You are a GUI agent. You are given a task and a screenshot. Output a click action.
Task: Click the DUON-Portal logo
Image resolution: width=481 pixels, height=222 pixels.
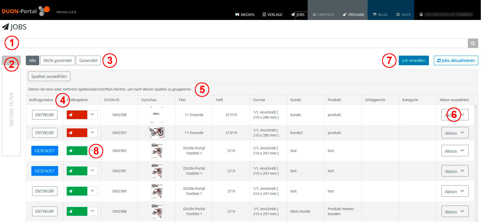point(26,11)
